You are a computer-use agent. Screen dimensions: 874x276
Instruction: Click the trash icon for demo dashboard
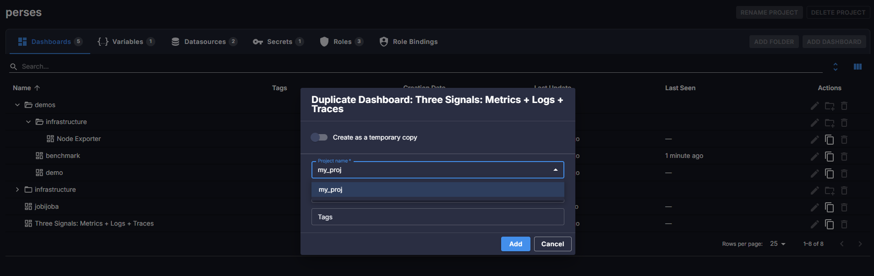844,173
